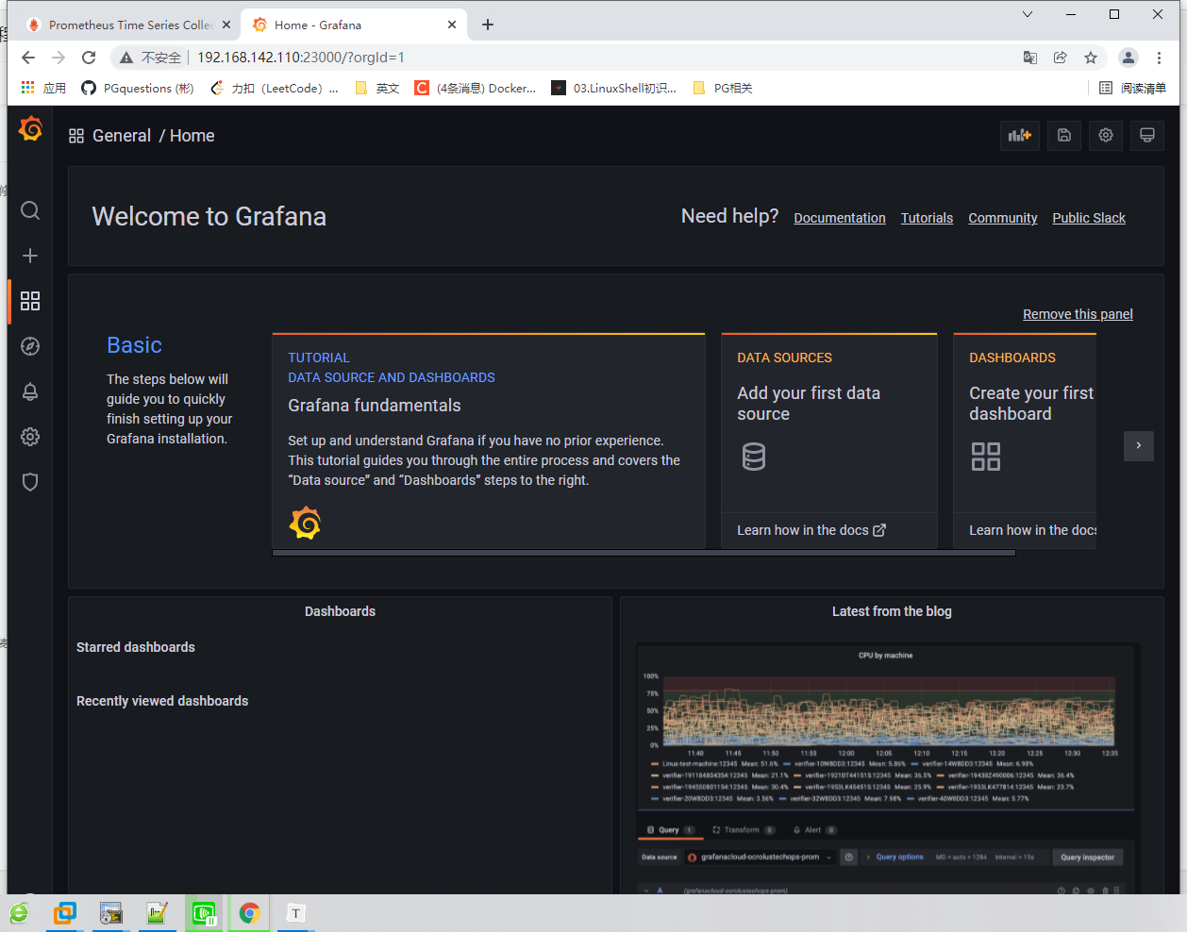Image resolution: width=1187 pixels, height=932 pixels.
Task: Click next arrow to show more setup cards
Action: tap(1139, 446)
